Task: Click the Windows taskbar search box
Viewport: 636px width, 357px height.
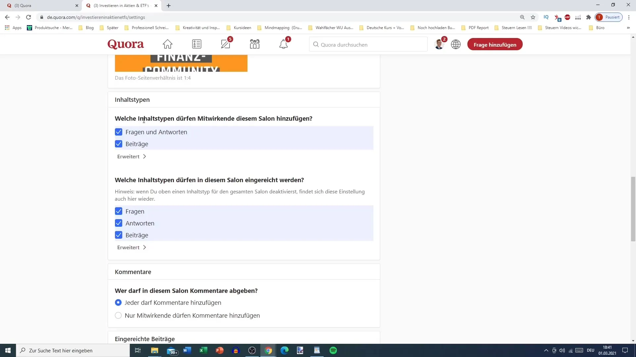Action: coord(73,350)
